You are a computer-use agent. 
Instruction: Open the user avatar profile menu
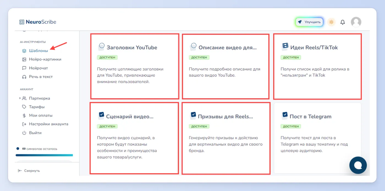click(x=356, y=22)
